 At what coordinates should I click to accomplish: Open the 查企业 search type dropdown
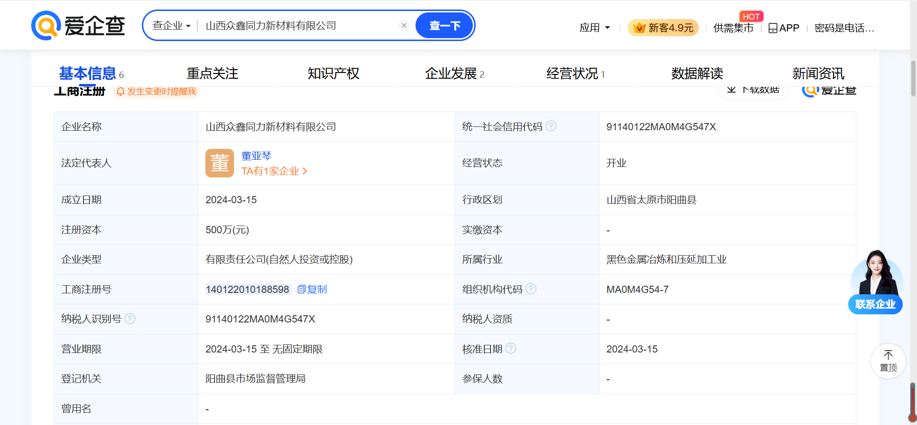click(171, 26)
